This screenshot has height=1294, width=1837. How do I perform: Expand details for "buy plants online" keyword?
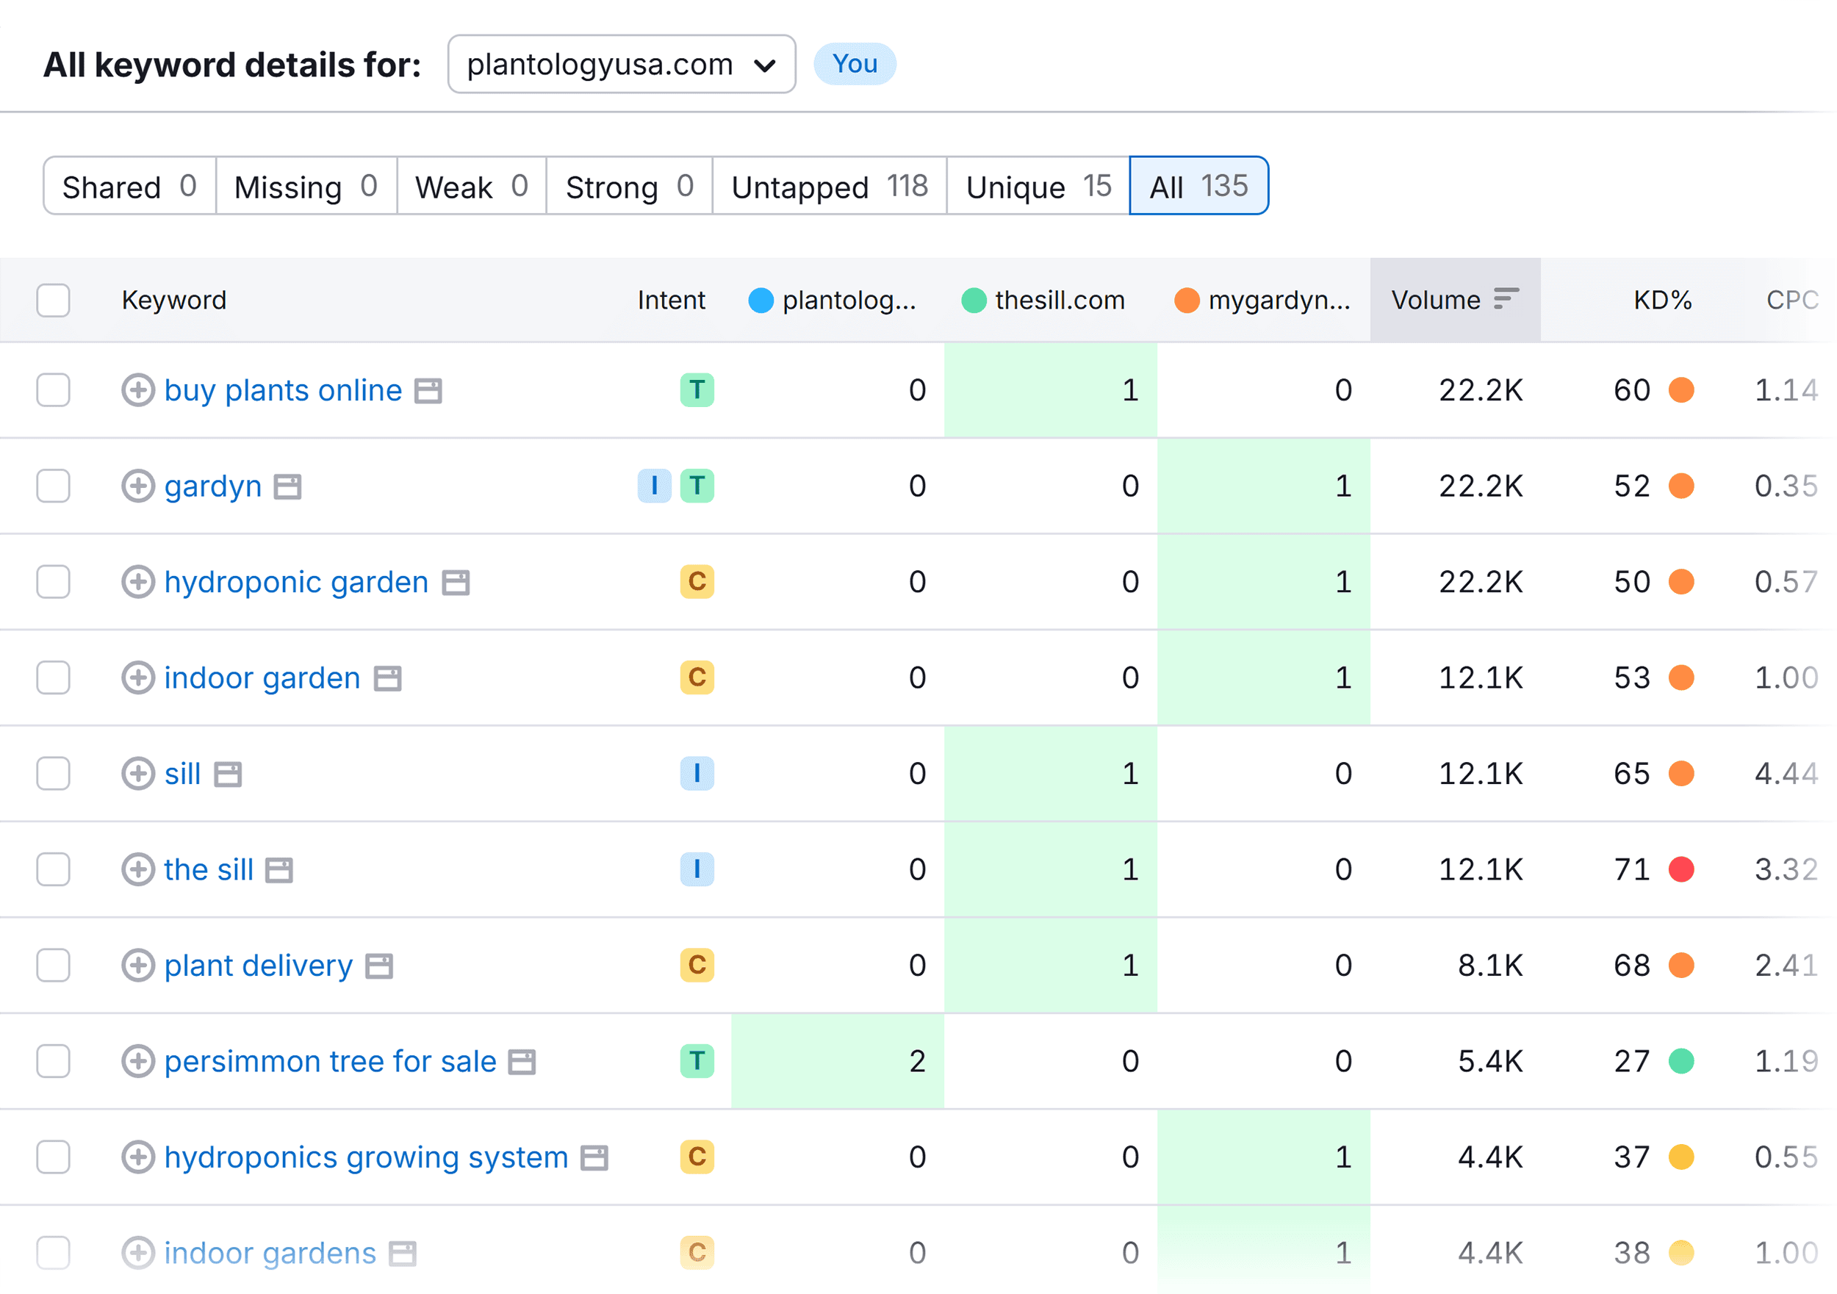click(137, 390)
